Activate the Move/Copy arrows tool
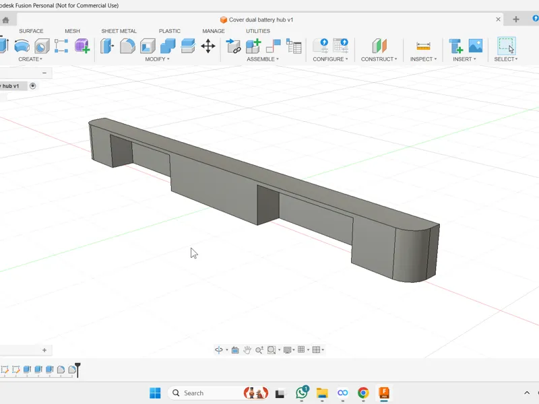539x404 pixels. click(x=208, y=46)
